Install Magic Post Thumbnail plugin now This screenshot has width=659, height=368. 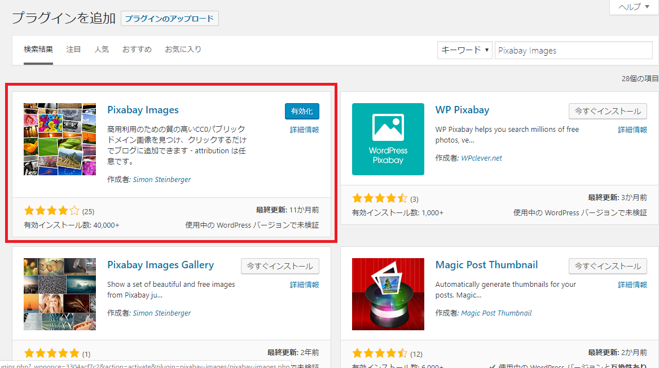[608, 266]
